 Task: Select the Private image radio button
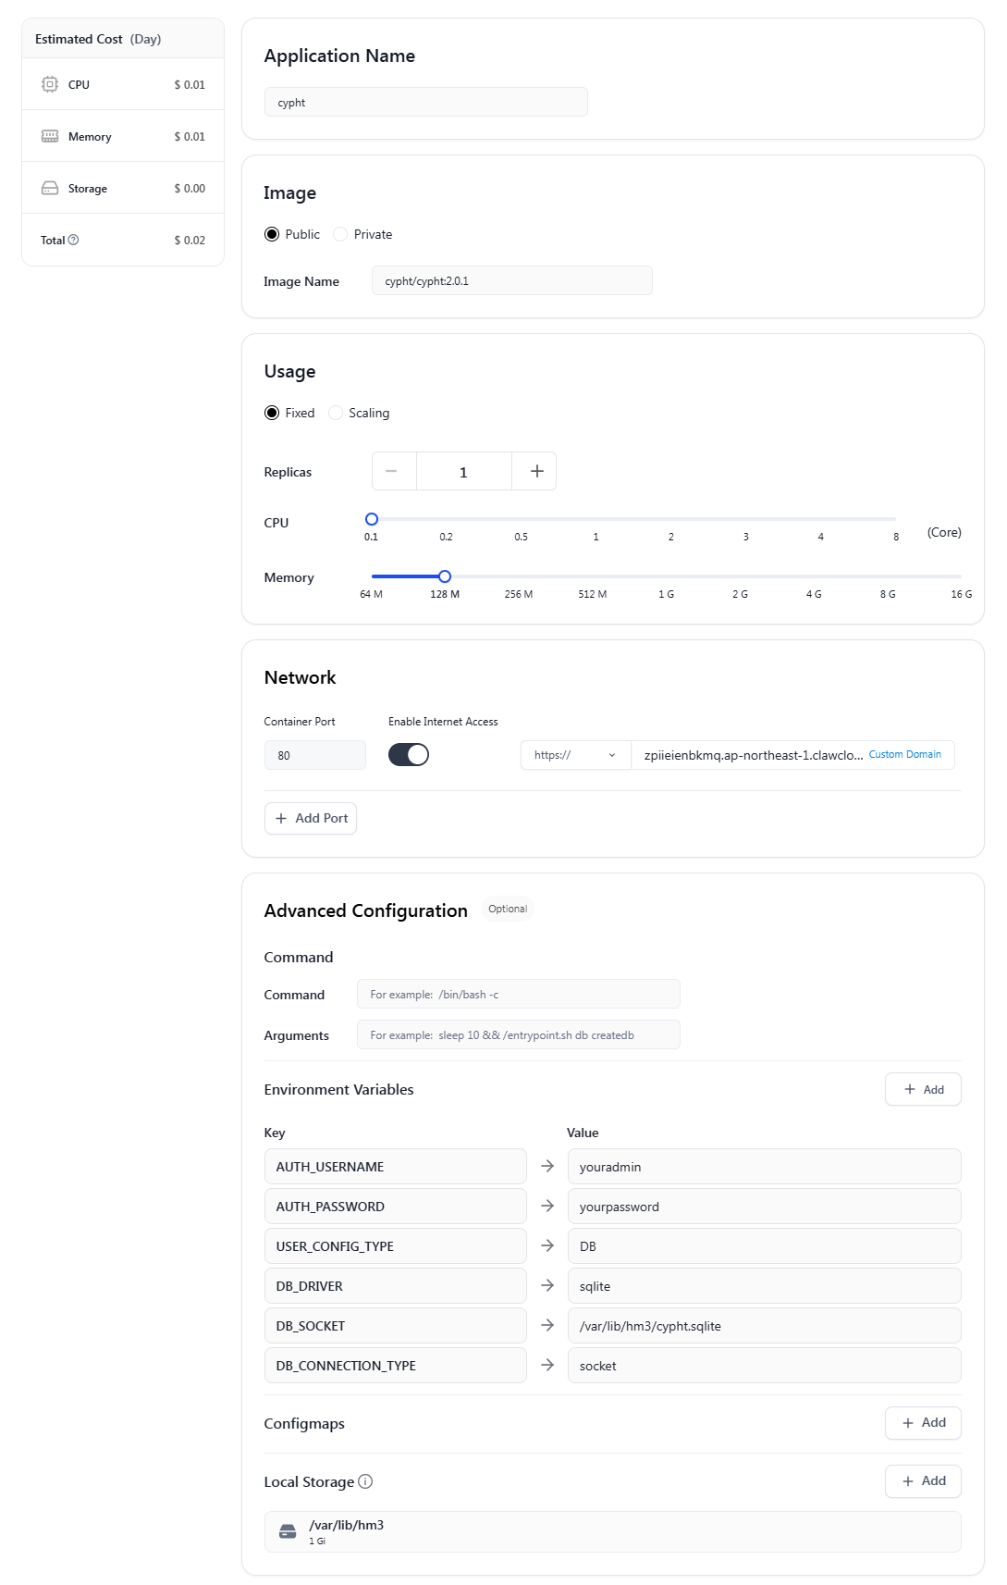pos(341,234)
